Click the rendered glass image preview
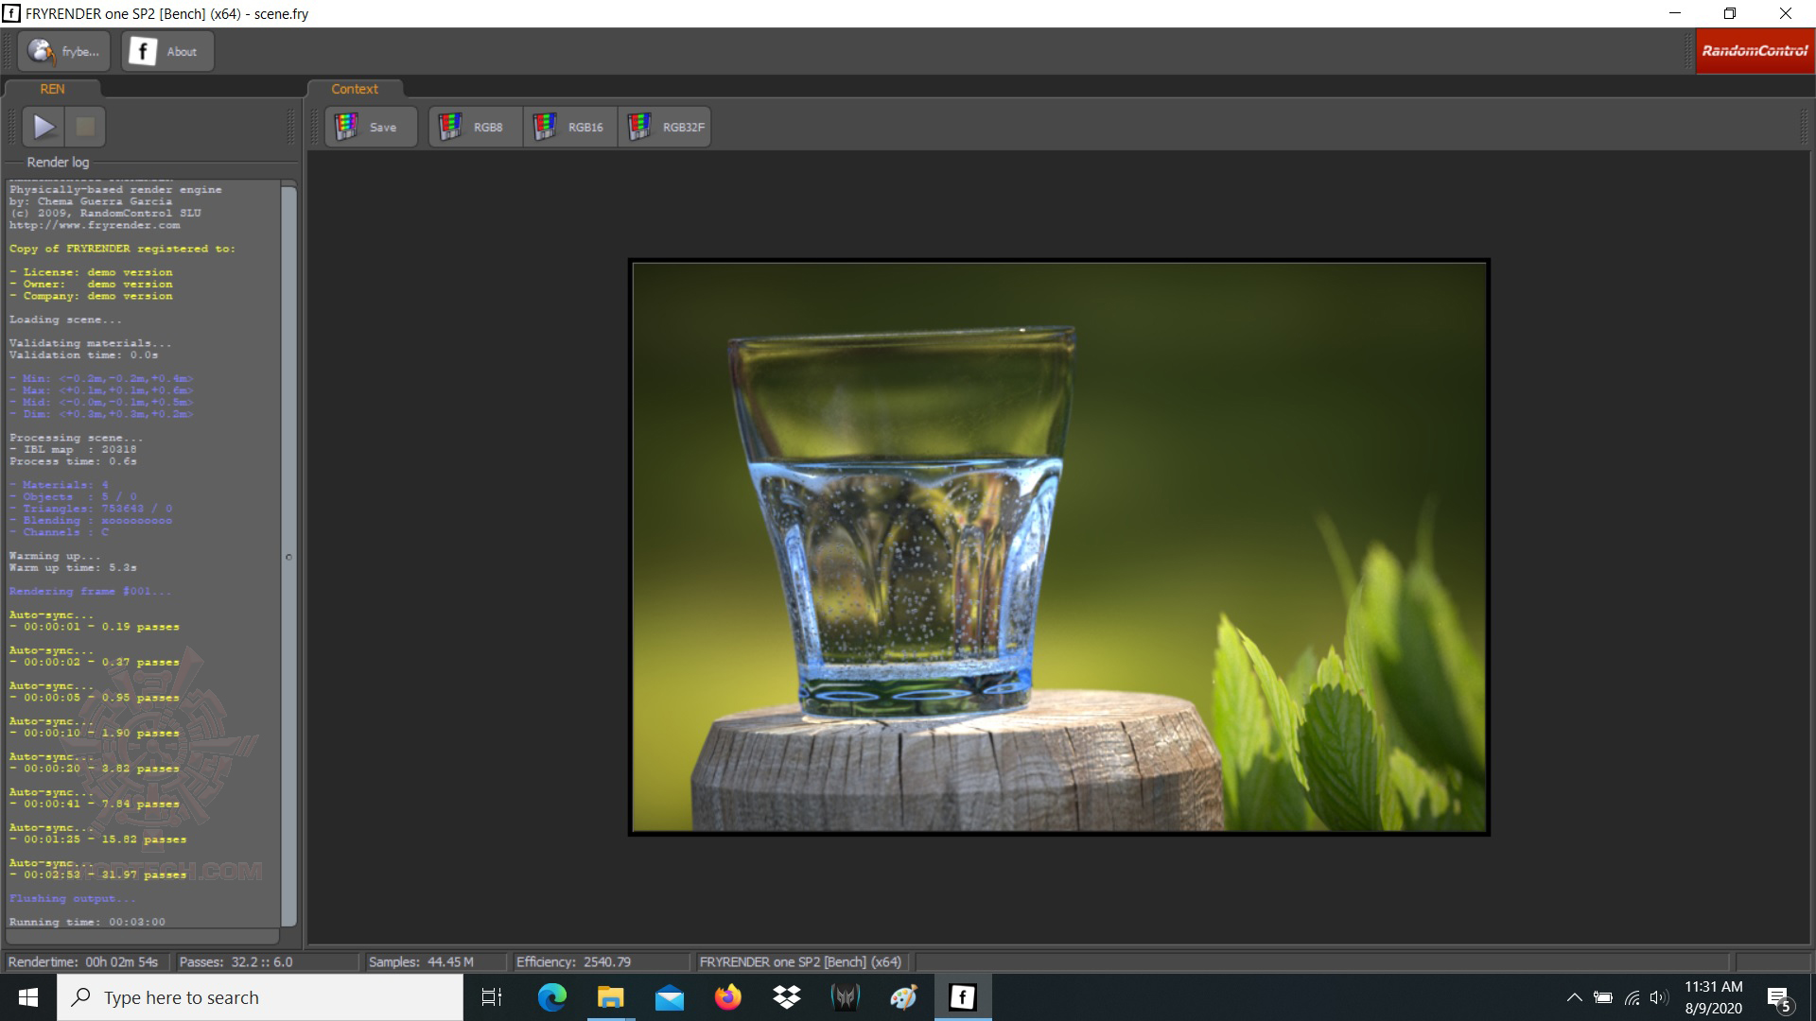The image size is (1816, 1021). click(1058, 546)
